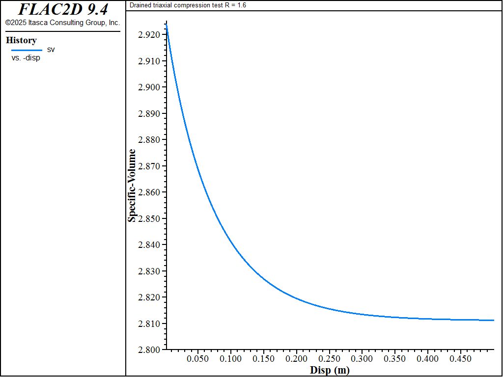Click the FLAC2D 9.4 title text
This screenshot has height=377, width=503.
[63, 10]
